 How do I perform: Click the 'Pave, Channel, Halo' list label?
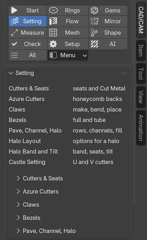35,131
